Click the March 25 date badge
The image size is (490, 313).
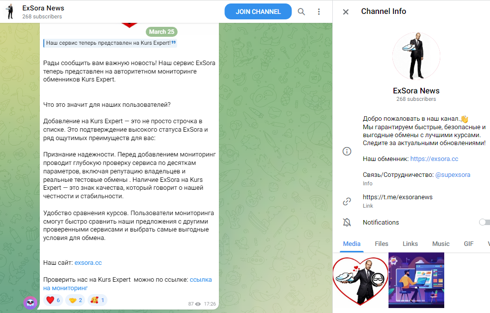click(x=162, y=31)
